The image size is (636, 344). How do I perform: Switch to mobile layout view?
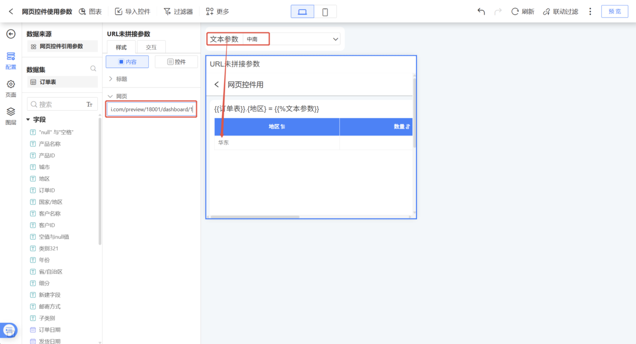tap(325, 11)
